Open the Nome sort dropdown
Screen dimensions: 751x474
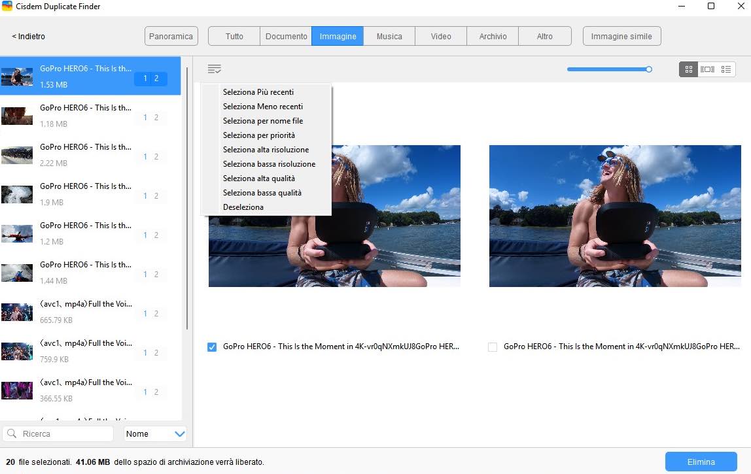coord(155,433)
